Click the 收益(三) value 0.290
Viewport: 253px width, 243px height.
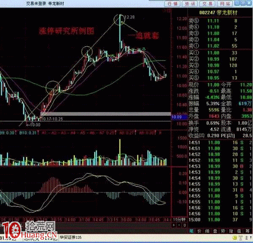213,136
